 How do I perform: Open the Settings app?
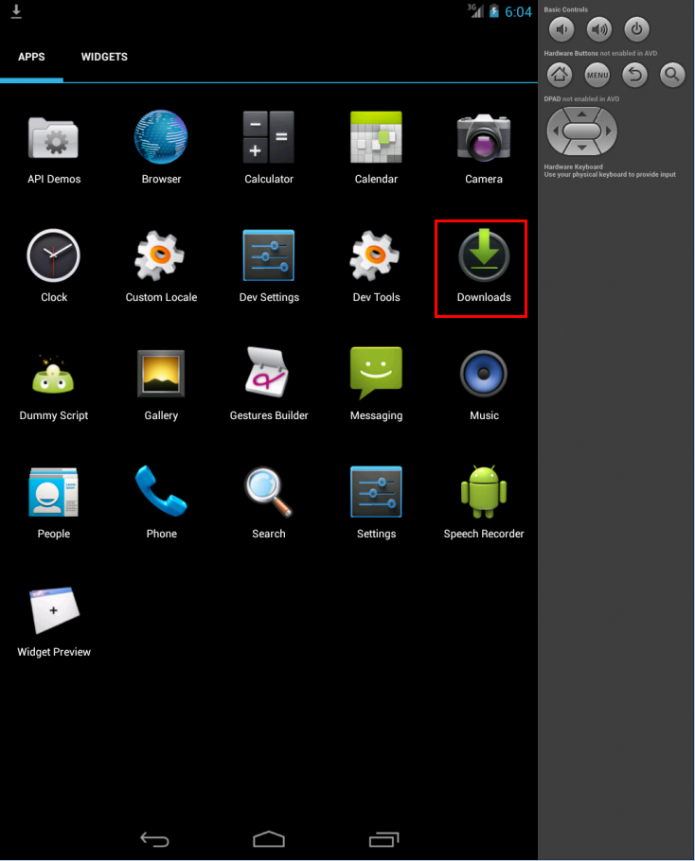coord(376,503)
